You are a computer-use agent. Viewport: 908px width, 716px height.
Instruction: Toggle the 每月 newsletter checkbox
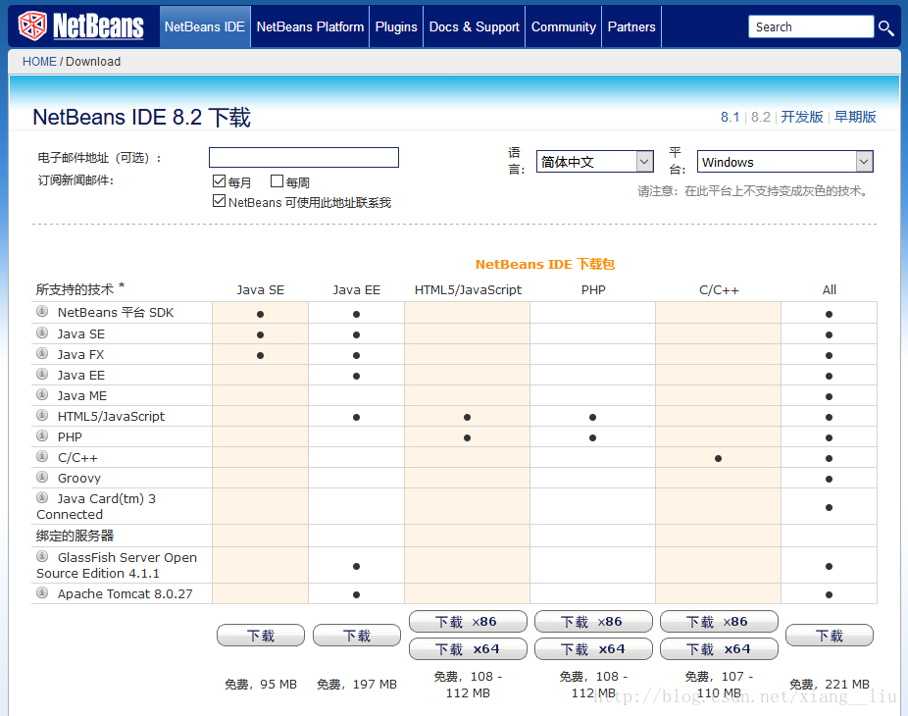[219, 181]
